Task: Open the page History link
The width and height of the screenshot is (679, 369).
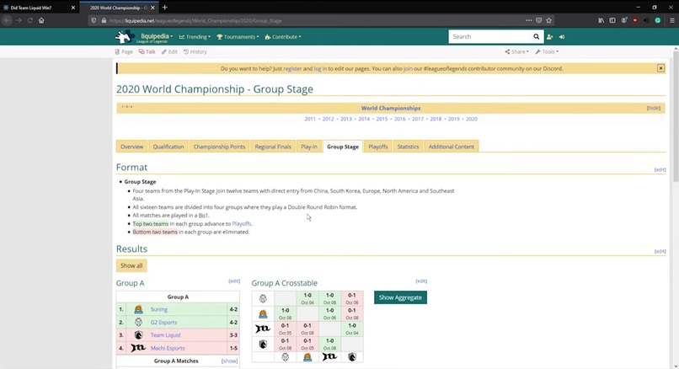Action: [195, 51]
